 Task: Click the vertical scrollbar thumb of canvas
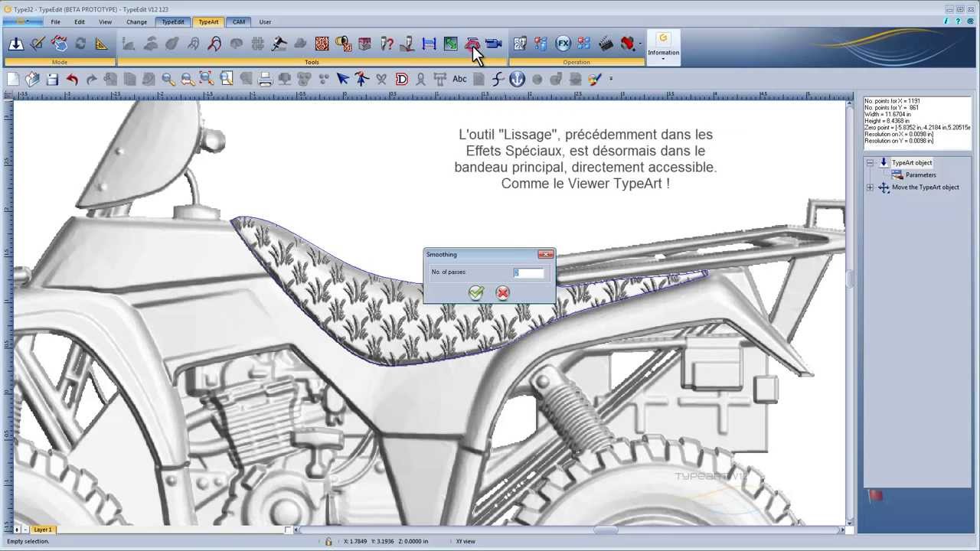[x=849, y=281]
